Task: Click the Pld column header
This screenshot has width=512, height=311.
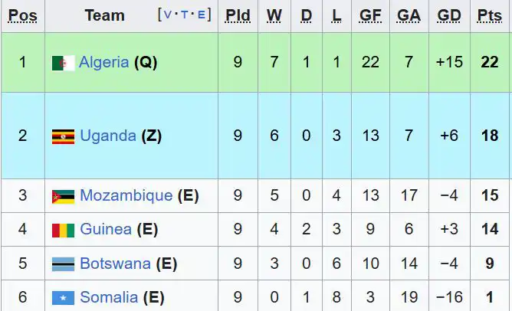Action: click(x=238, y=15)
